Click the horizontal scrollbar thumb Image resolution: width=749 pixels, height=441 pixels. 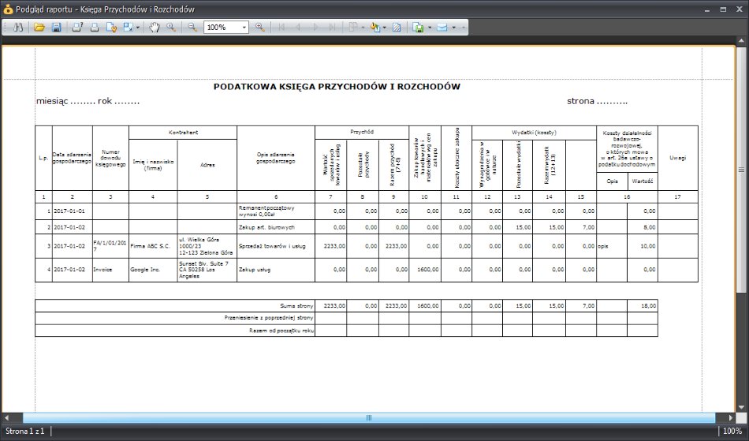click(369, 417)
